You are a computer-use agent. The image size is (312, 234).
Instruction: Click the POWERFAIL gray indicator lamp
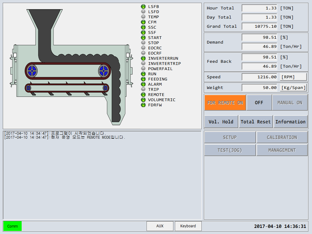(x=143, y=69)
